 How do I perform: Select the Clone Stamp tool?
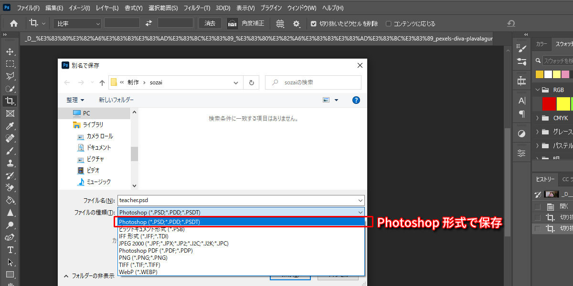pos(10,163)
